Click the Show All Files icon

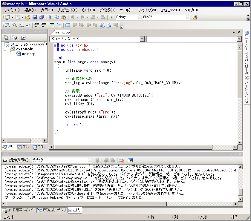15,38
